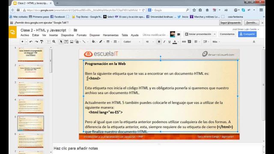This screenshot has height=154, width=274.
Task: Click the insert image icon
Action: 71,42
